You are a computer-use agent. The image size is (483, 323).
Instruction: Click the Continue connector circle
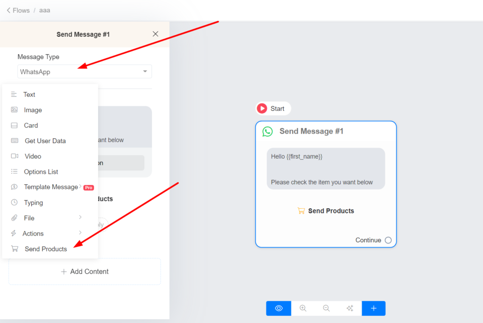click(388, 240)
